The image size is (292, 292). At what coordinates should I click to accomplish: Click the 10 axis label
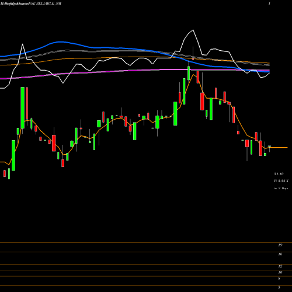[x=280, y=273]
